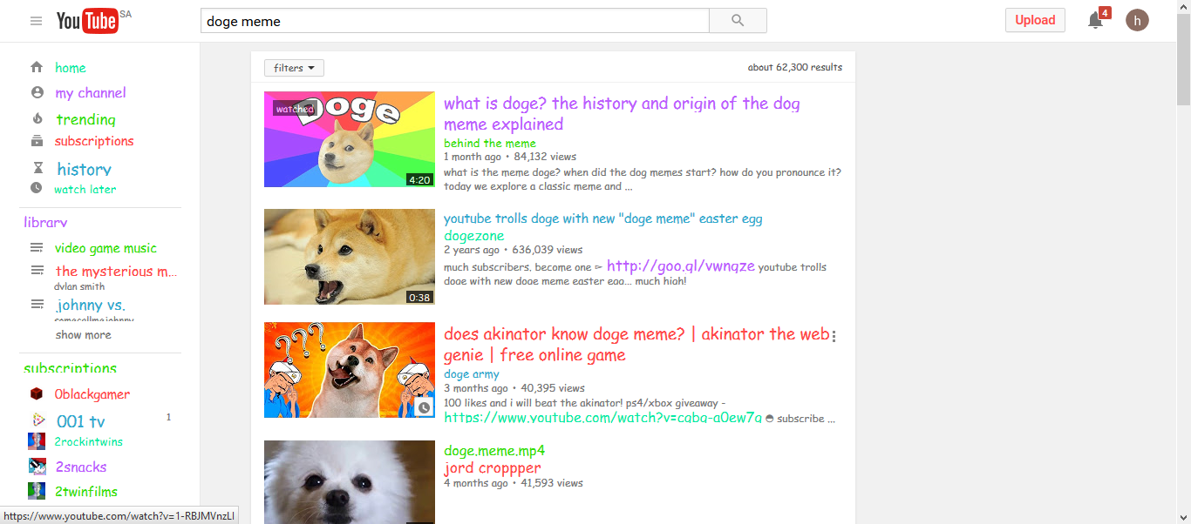Open the three-dot menu on akinator video
The width and height of the screenshot is (1191, 524).
click(834, 336)
